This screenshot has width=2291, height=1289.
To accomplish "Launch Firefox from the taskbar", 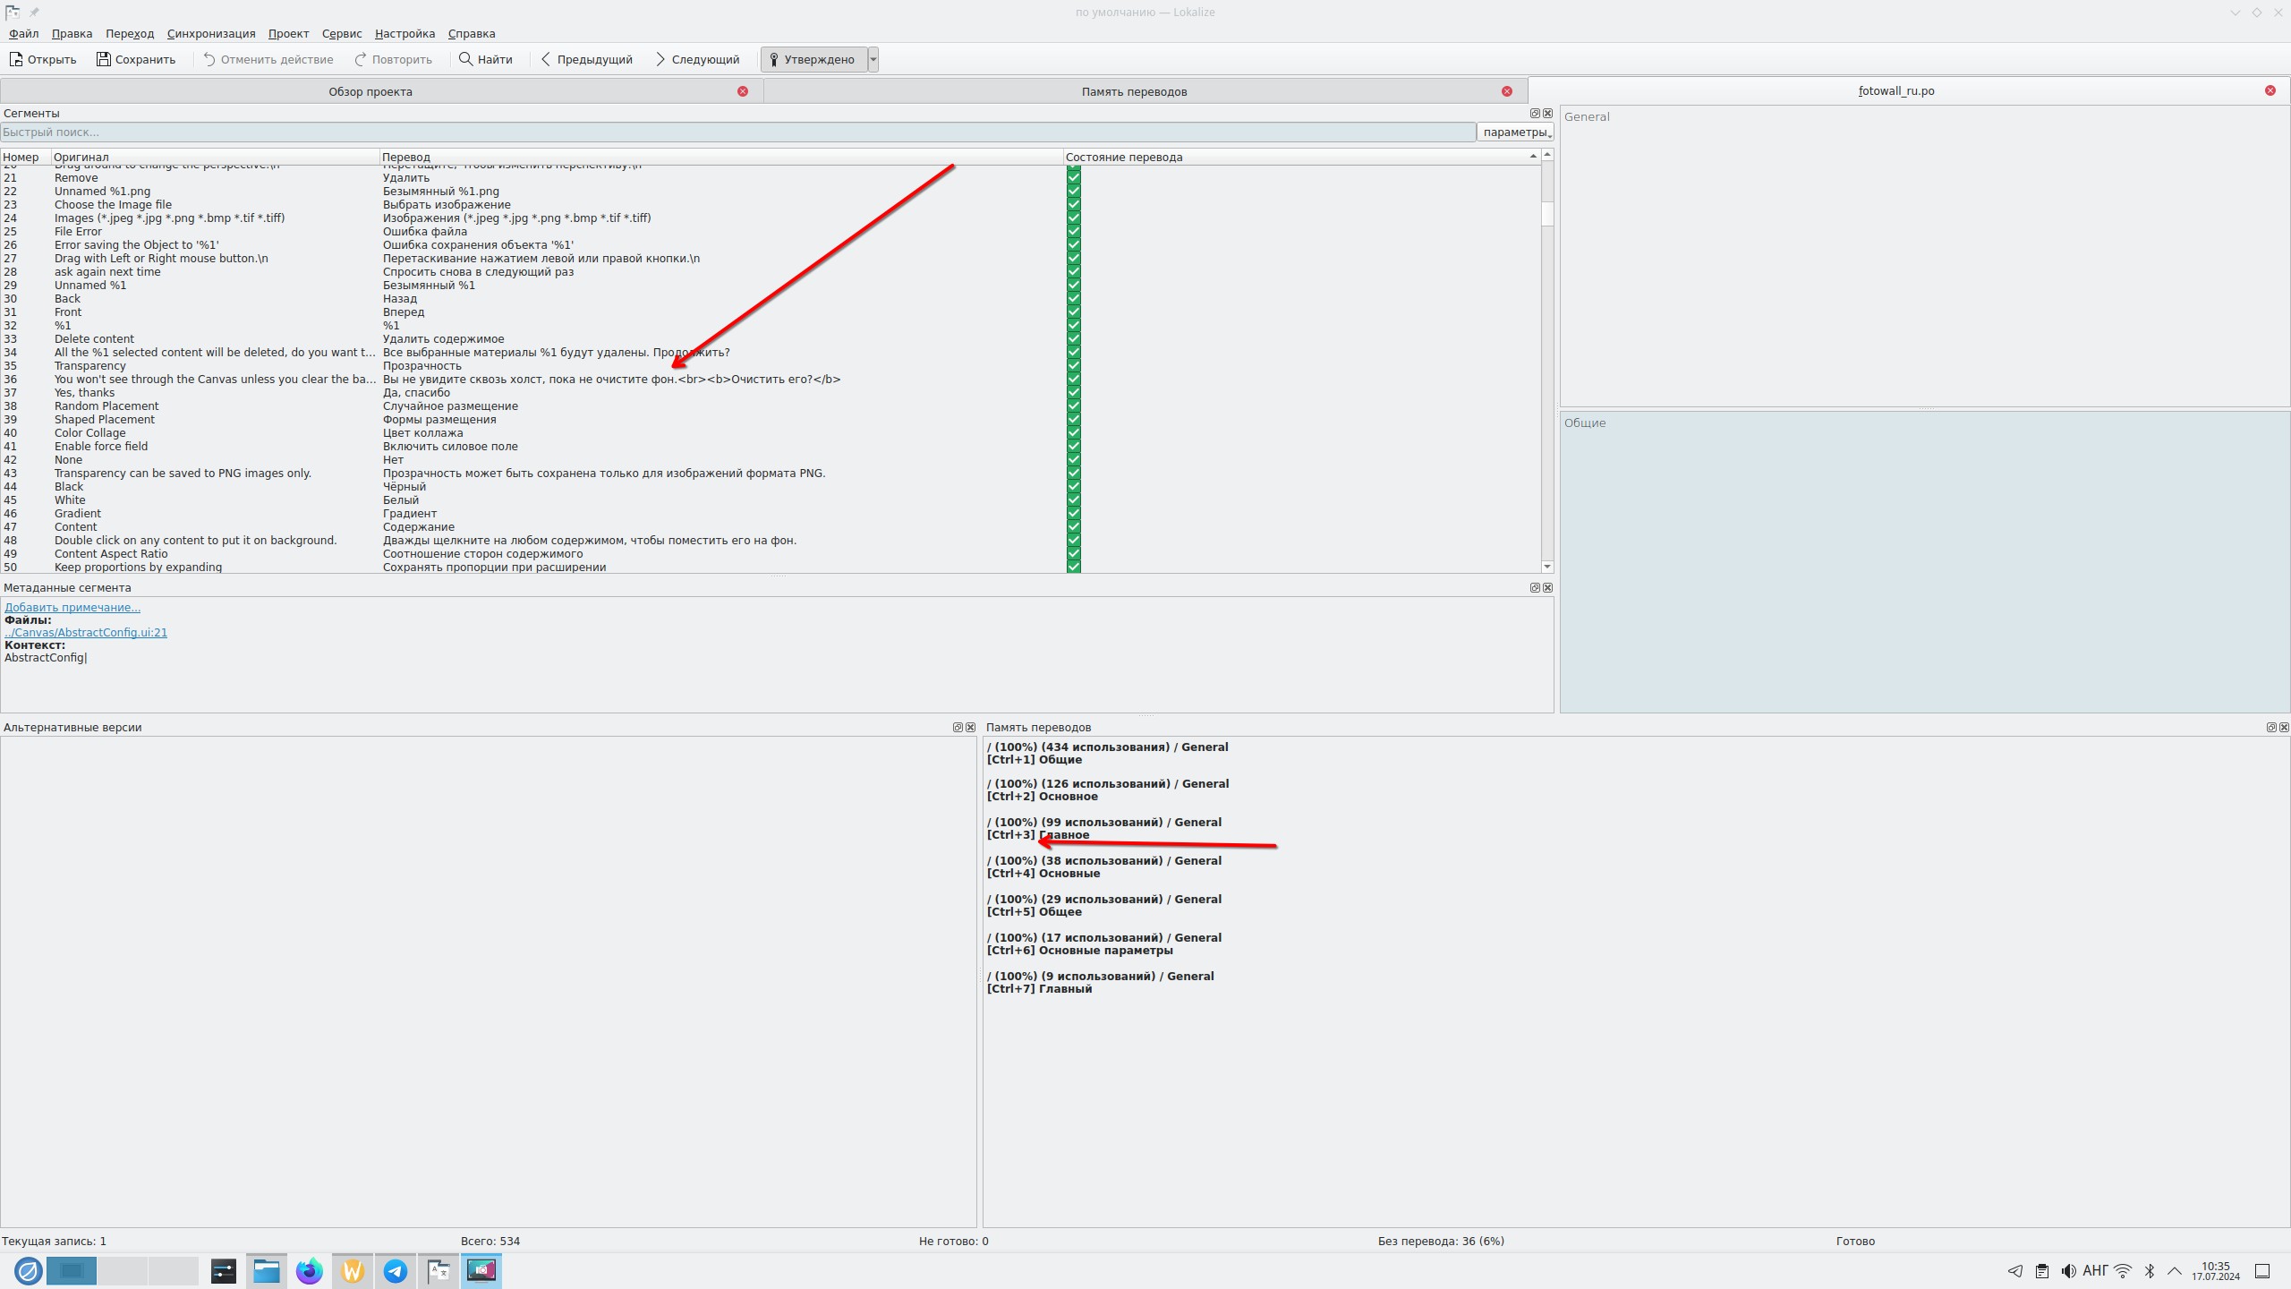I will 310,1271.
